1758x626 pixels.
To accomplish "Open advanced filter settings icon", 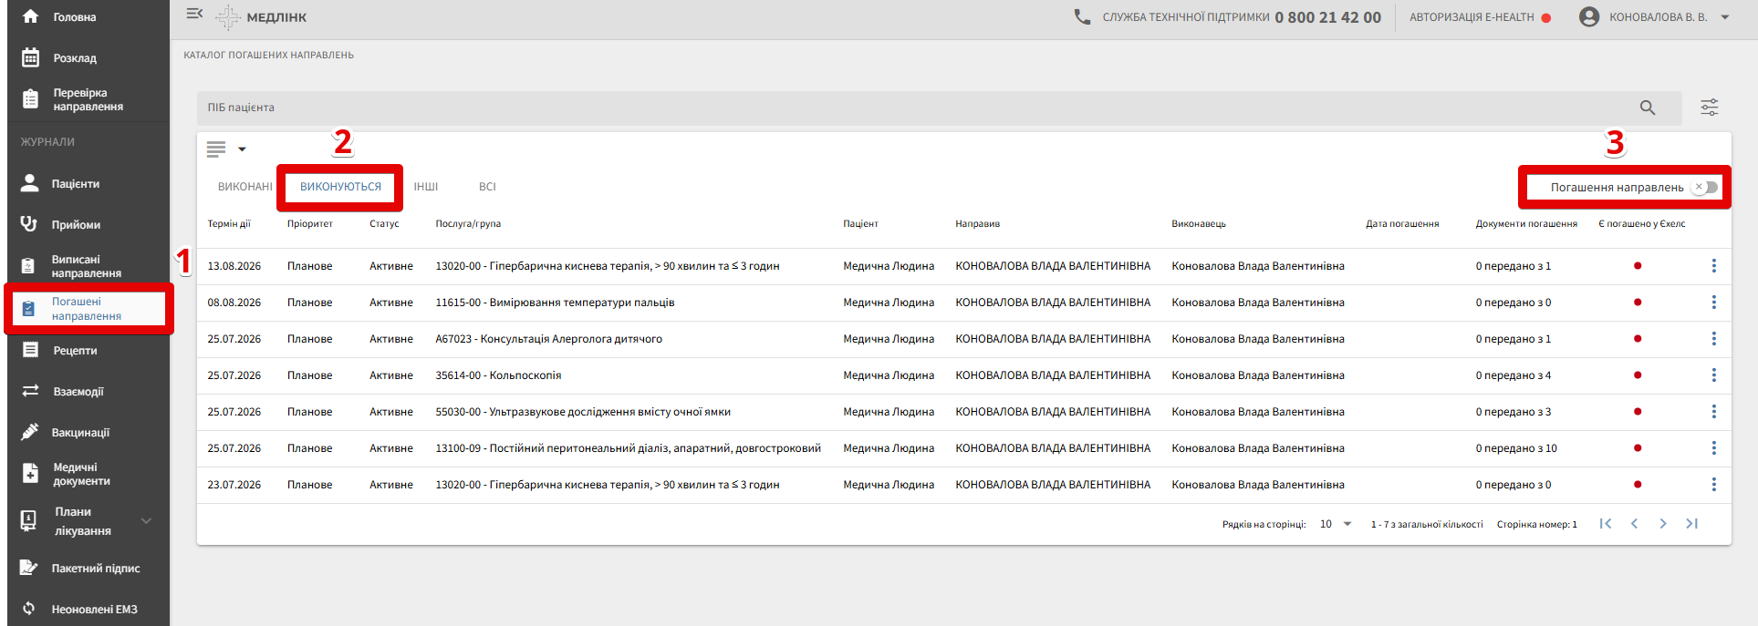I will coord(1709,108).
